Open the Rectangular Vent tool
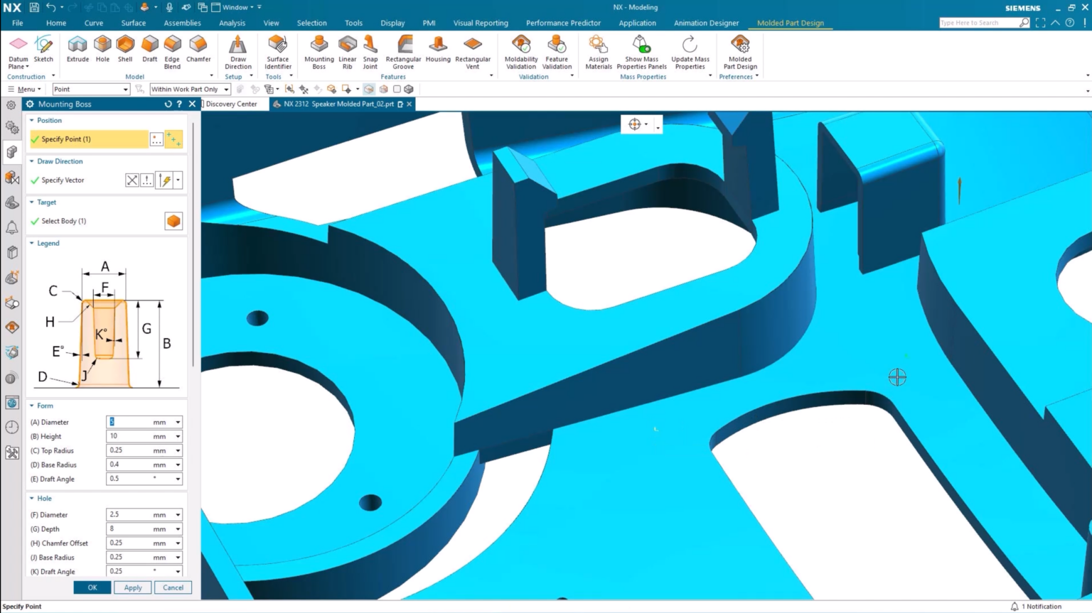This screenshot has width=1092, height=613. tap(473, 50)
